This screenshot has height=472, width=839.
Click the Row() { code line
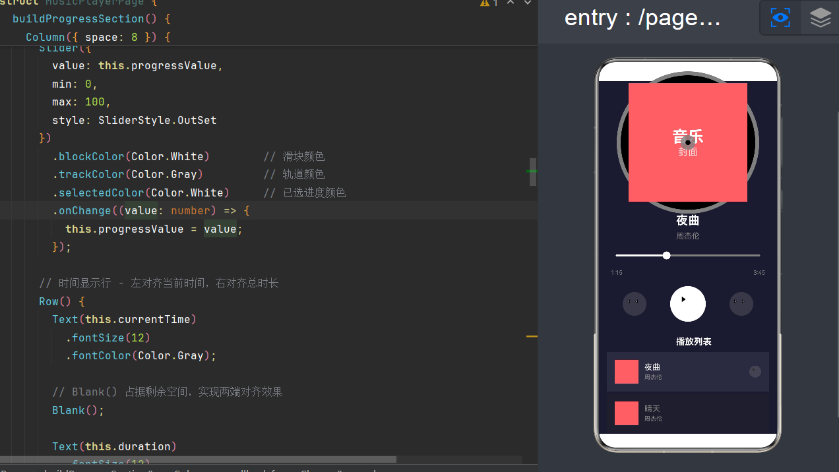62,302
